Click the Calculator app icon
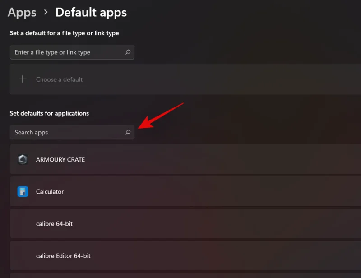361x278 pixels. coord(23,191)
